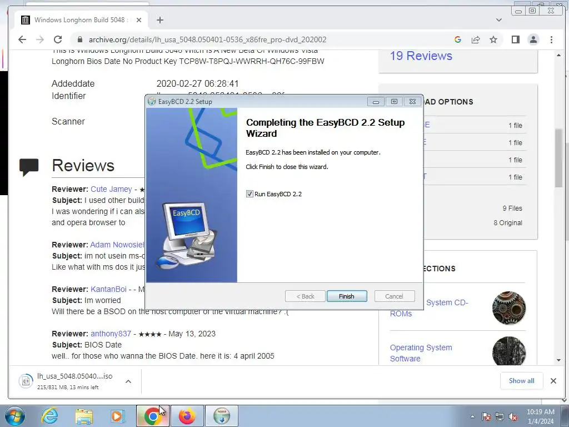Viewport: 569px width, 427px height.
Task: Launch Internet Explorer from the taskbar
Action: (x=49, y=416)
